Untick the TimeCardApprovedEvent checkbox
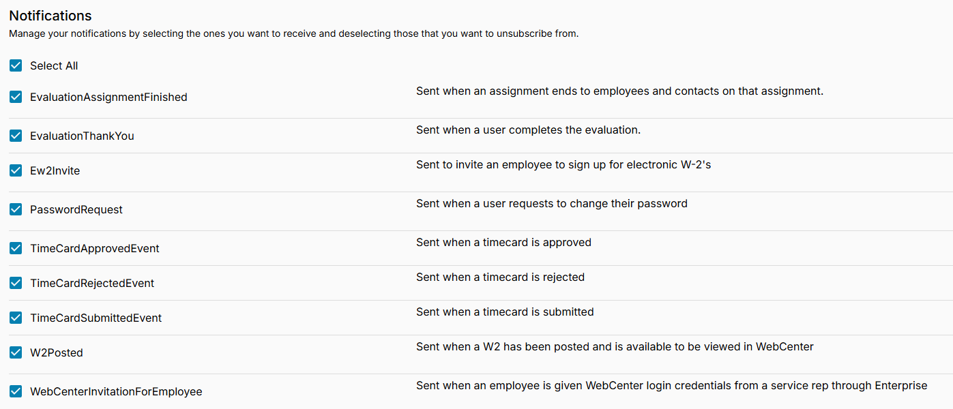 (16, 248)
